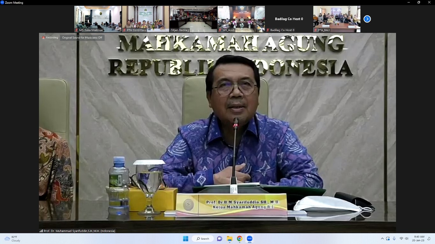
Task: Select the PTA_BALI participant thumbnail
Action: tap(337, 19)
